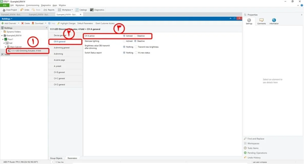304x164 pixels.
Task: Open the Commissioning menu
Action: pos(33,5)
